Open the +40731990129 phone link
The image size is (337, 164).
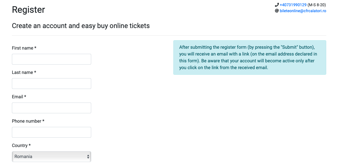point(293,5)
